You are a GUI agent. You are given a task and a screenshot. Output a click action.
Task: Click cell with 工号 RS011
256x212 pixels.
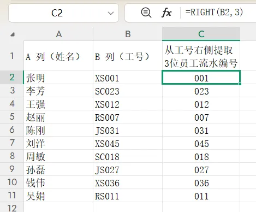(x=128, y=196)
